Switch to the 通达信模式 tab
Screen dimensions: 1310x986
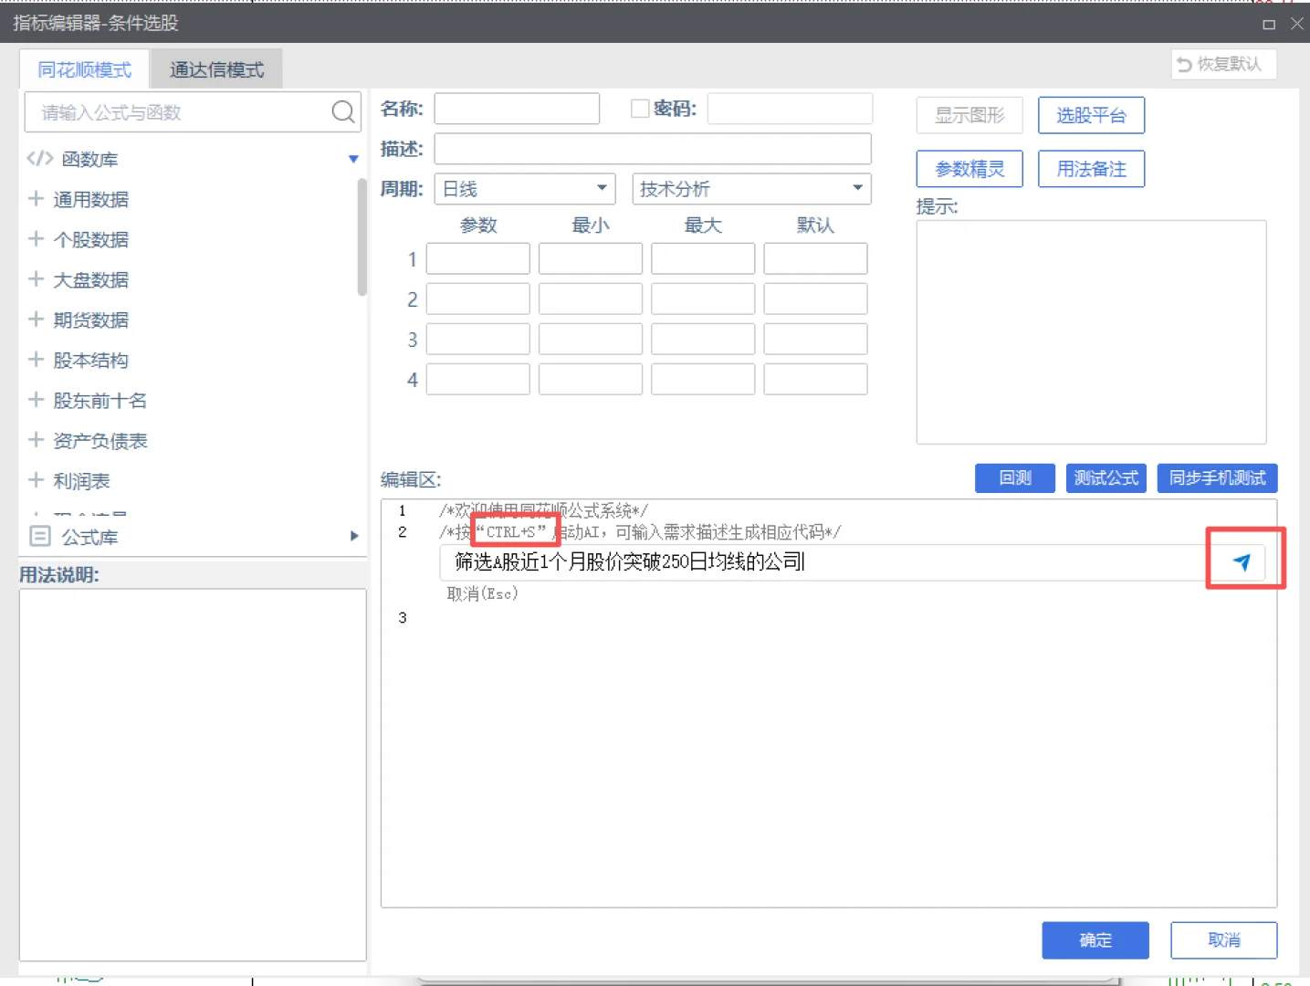(215, 68)
